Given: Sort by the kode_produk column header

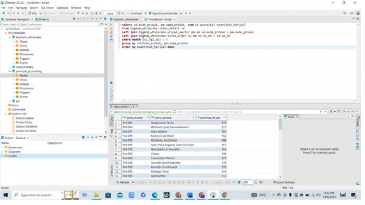Looking at the screenshot, I should (135, 117).
